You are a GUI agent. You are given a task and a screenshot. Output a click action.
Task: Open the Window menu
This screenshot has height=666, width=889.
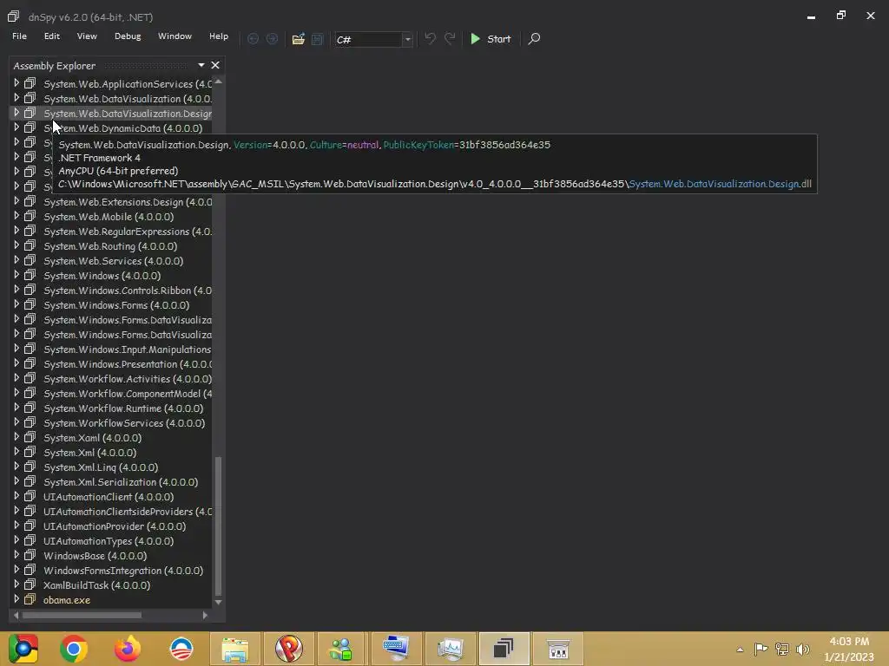(x=175, y=36)
